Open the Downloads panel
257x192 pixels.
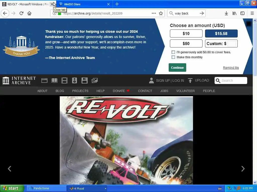pos(226,13)
